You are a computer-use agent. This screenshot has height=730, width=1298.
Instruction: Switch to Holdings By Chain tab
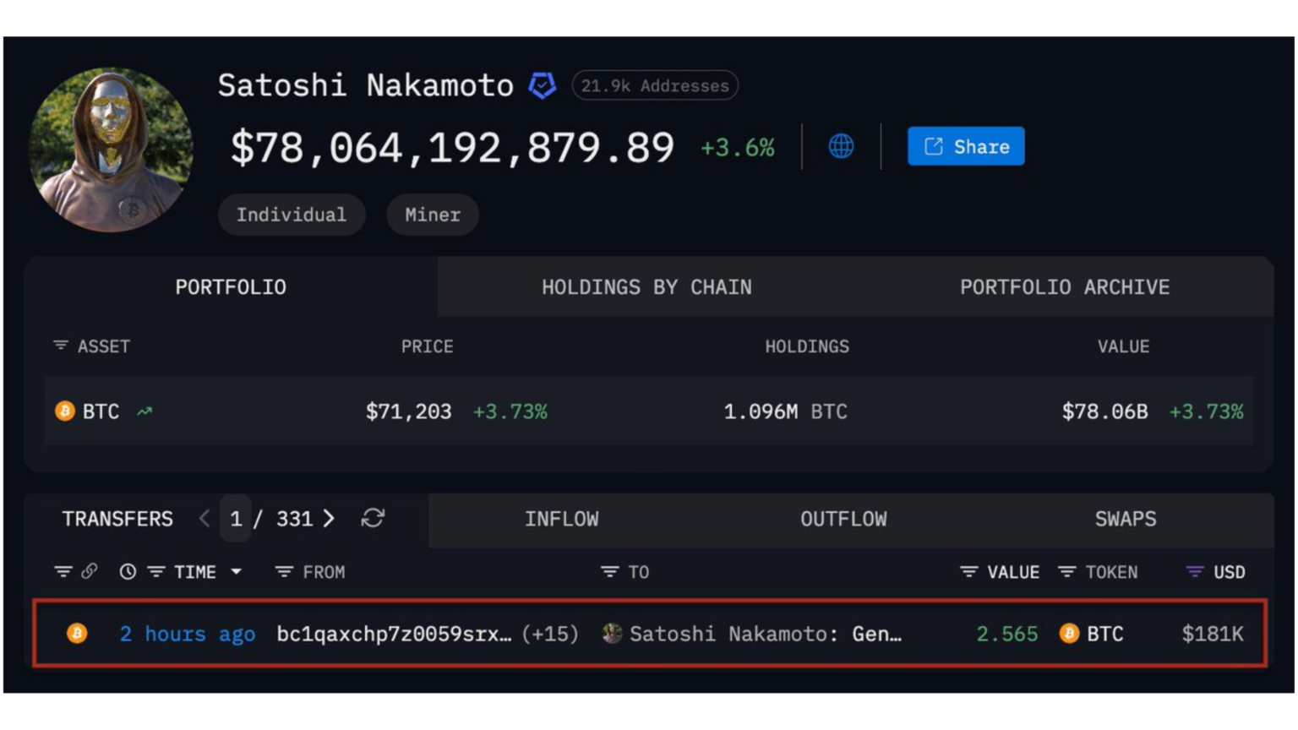(x=646, y=287)
